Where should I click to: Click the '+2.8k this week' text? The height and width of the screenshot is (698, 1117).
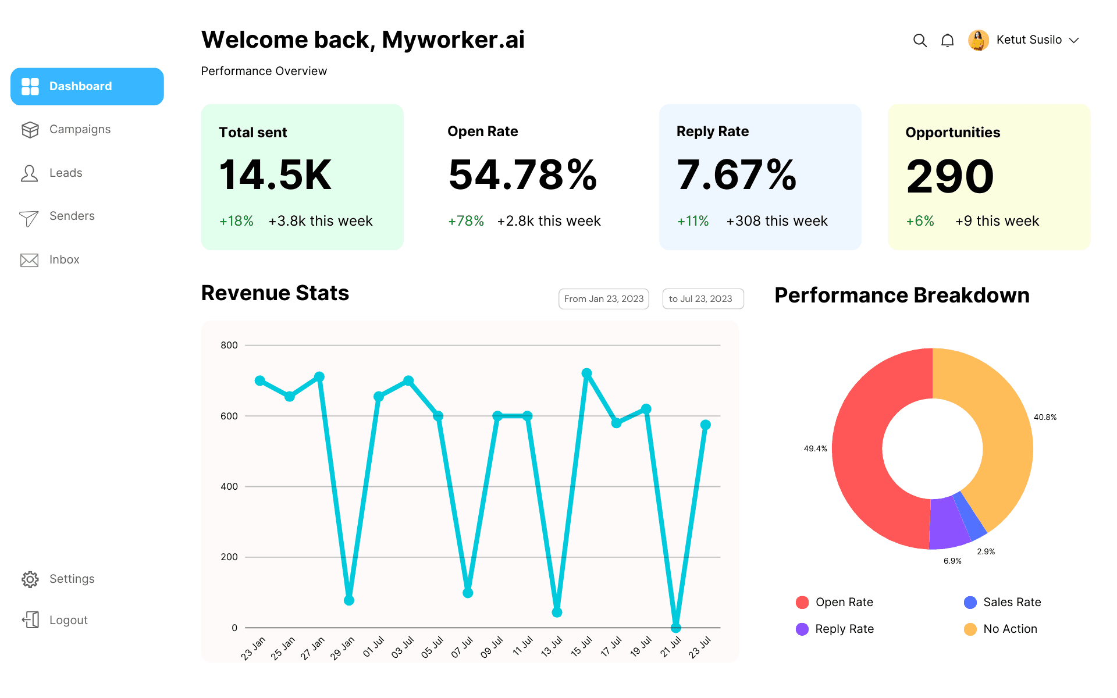click(x=549, y=221)
